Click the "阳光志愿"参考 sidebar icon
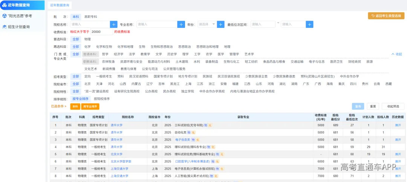 (x=5, y=16)
